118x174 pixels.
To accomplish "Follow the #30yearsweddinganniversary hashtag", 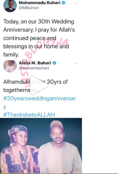I will pos(40,102).
